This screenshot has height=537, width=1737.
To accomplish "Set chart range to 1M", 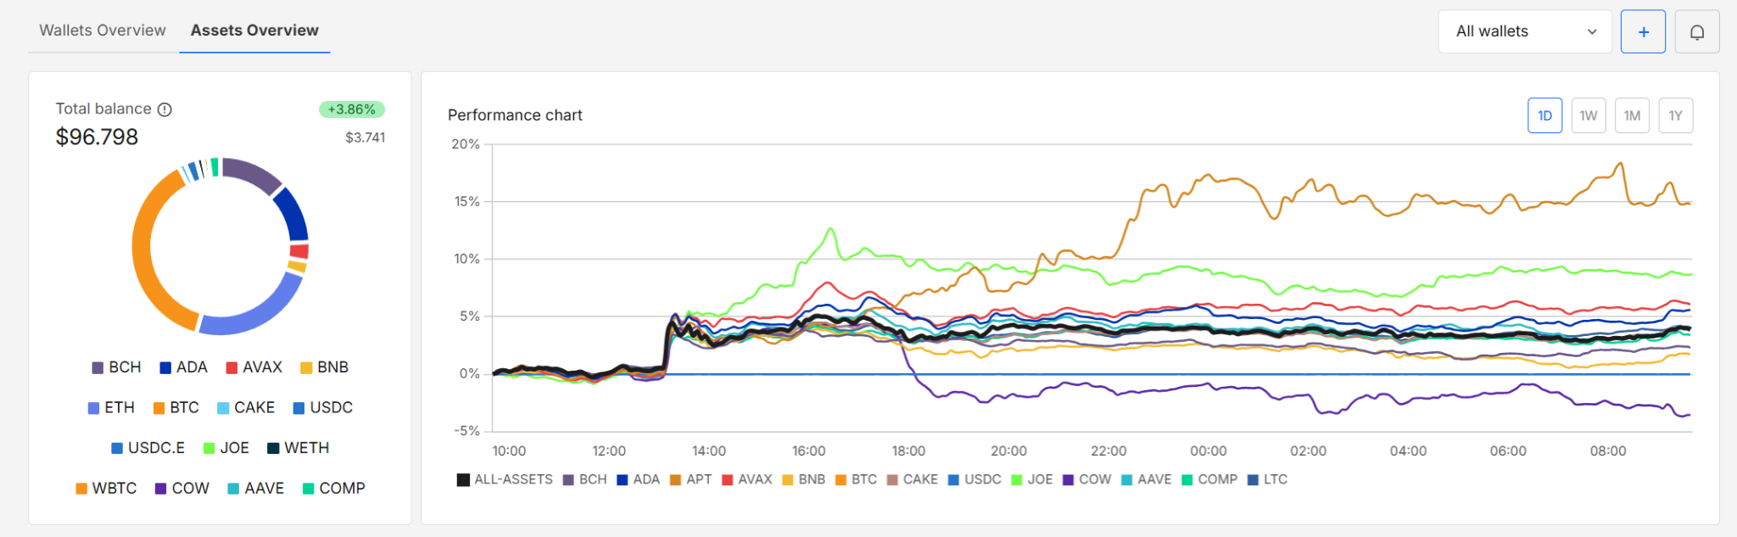I will (x=1632, y=116).
